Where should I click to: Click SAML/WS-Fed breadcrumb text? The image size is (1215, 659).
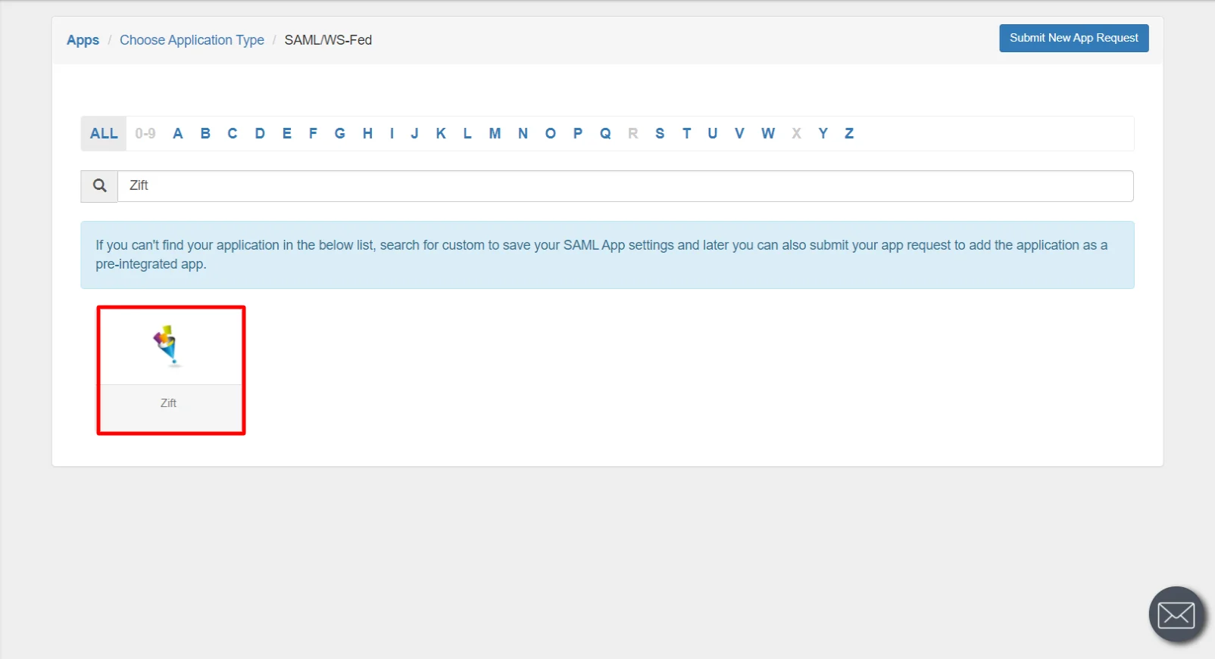coord(328,40)
